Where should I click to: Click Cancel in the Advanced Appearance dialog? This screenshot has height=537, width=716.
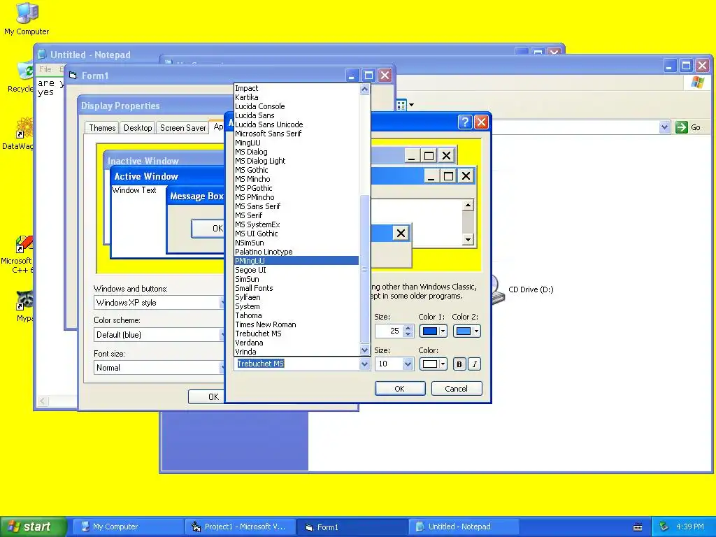coord(456,389)
